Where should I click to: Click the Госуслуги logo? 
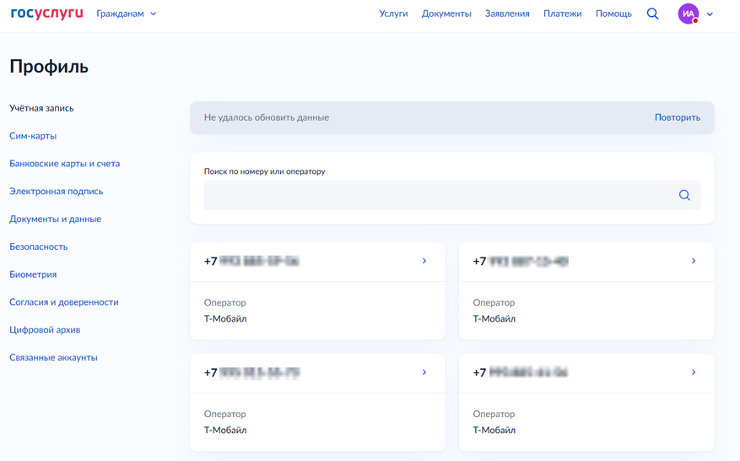point(46,14)
